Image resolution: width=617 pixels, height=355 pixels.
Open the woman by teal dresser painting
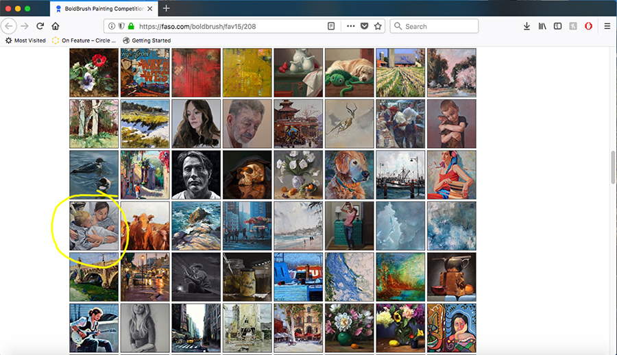tap(350, 226)
